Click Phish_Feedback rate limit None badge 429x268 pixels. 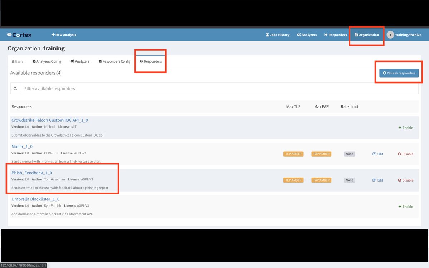click(x=349, y=180)
